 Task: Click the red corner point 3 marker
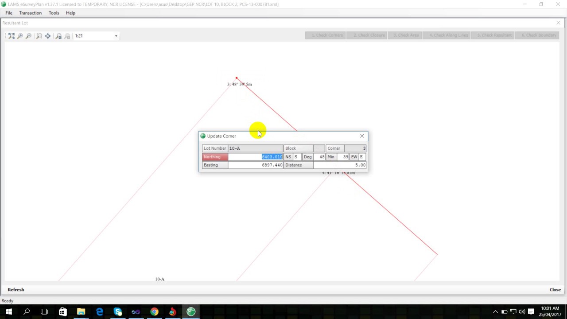(237, 78)
